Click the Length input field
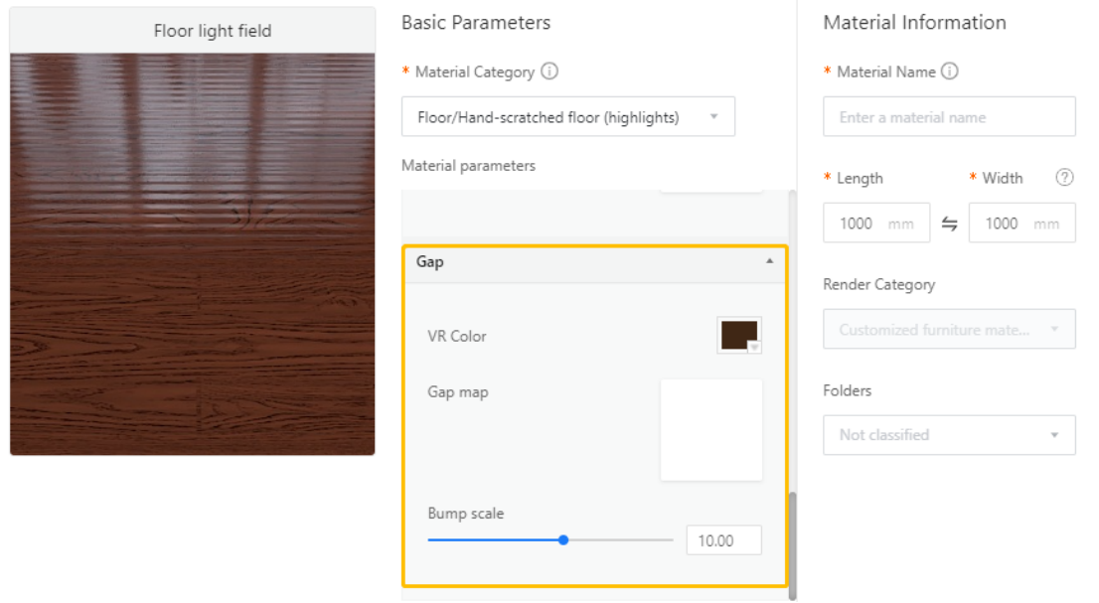The height and width of the screenshot is (603, 1099). pyautogui.click(x=876, y=224)
